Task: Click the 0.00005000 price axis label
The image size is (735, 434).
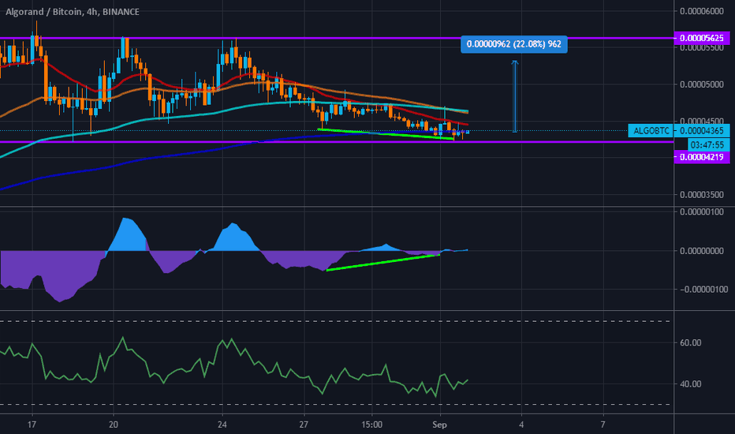Action: coord(702,84)
